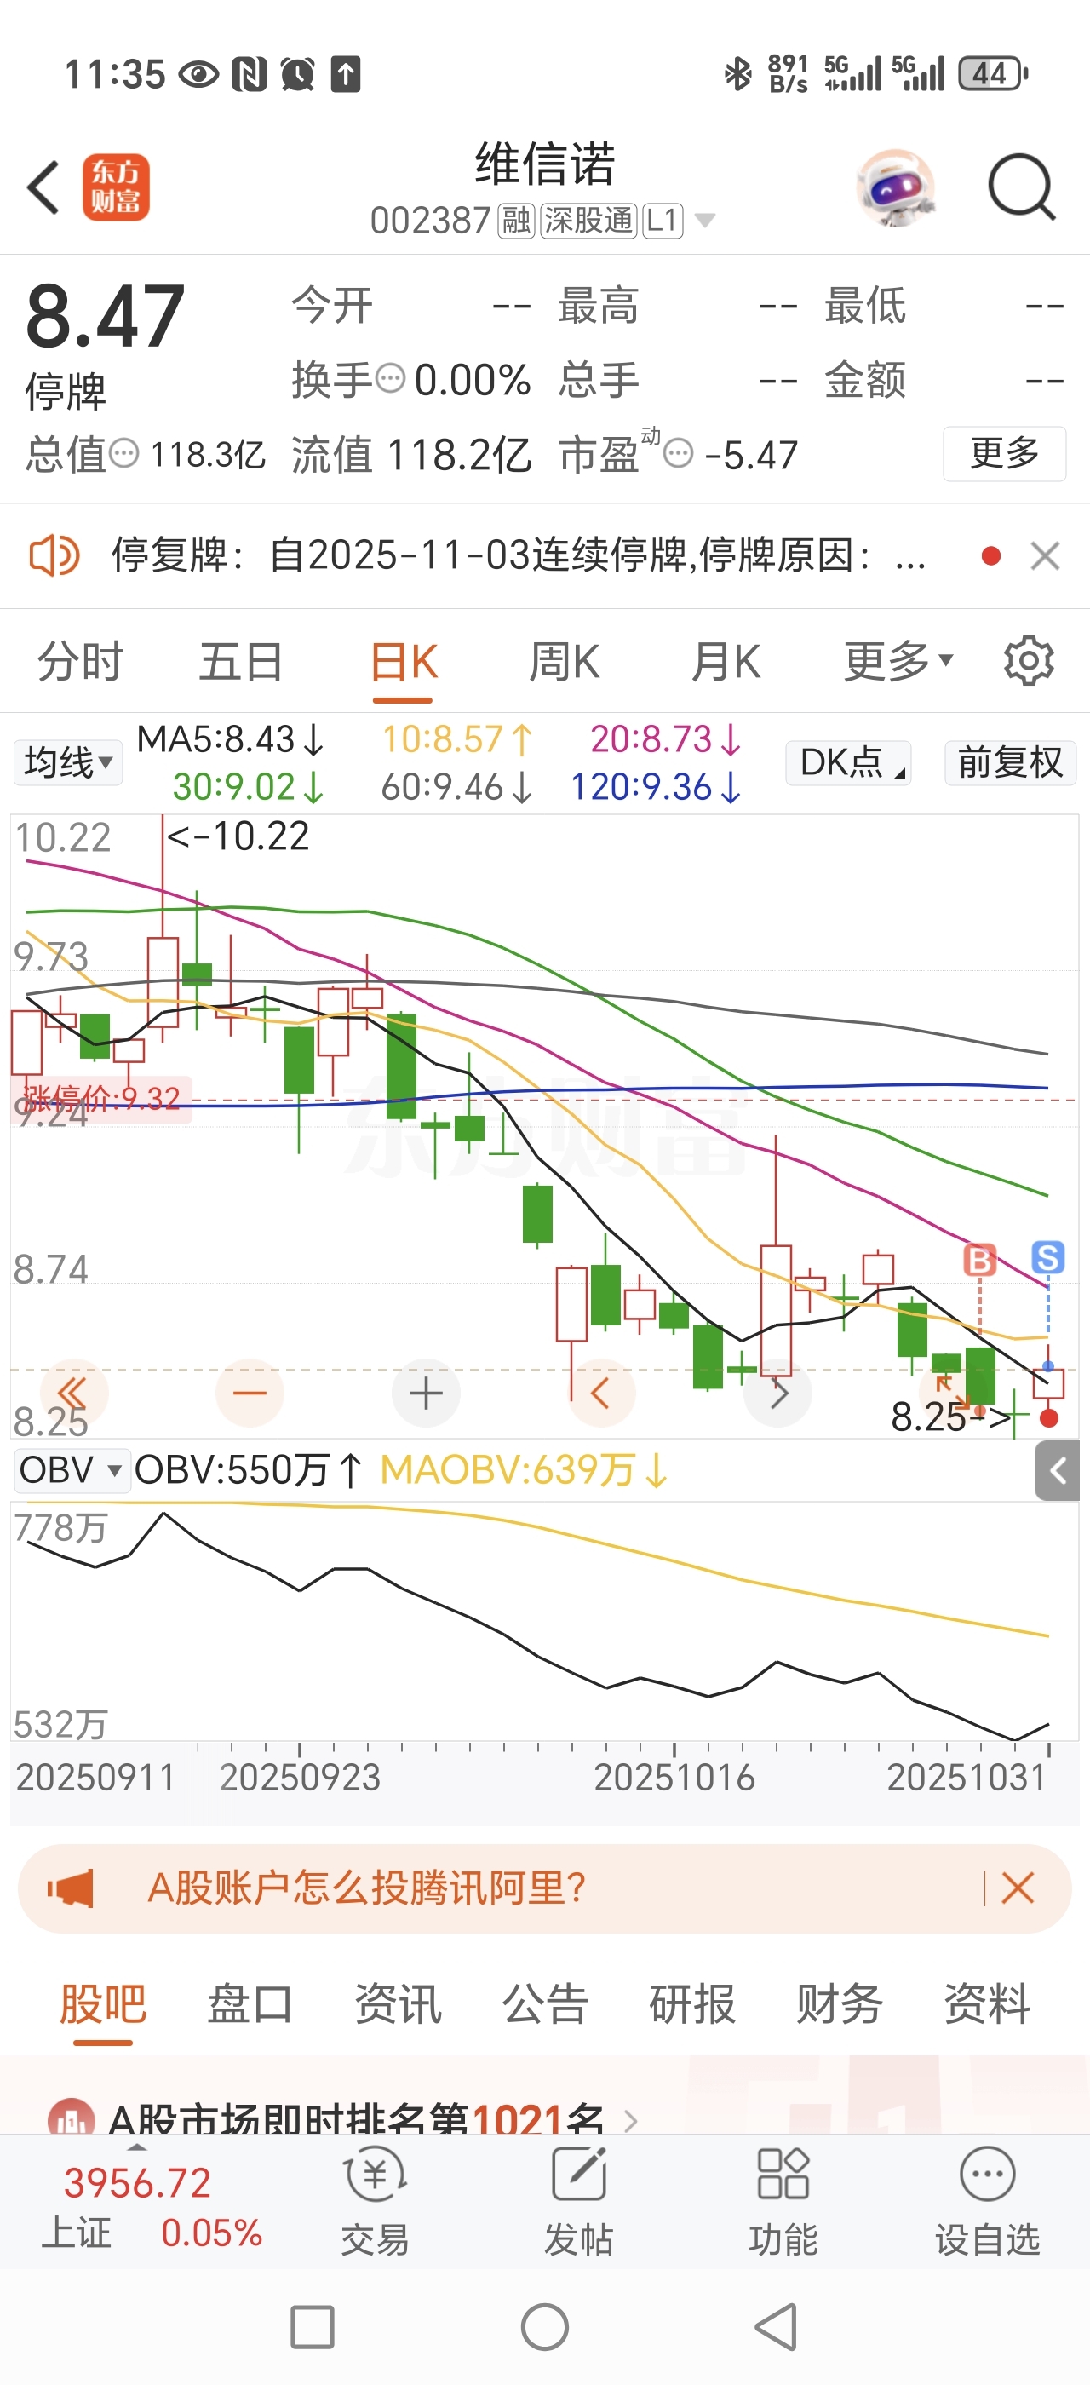Switch to the 研报 tab
Viewport: 1090px width, 2385px height.
(x=692, y=2004)
